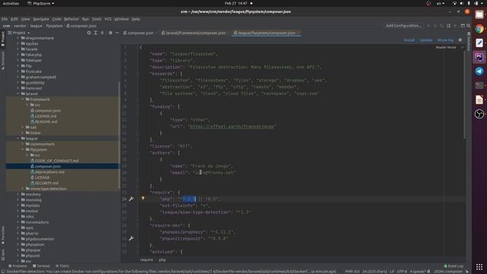Toggle Reader Mode in editor

446,47
